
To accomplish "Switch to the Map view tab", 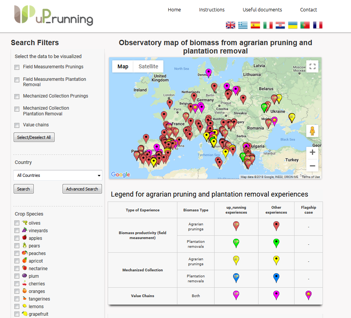I will click(123, 66).
